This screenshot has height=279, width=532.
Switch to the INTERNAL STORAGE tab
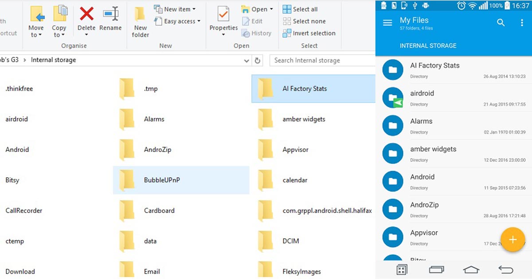point(427,45)
